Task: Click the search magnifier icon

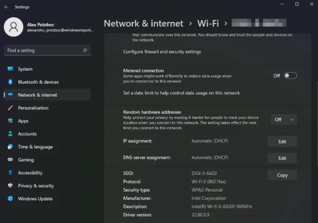Action: tap(85, 50)
